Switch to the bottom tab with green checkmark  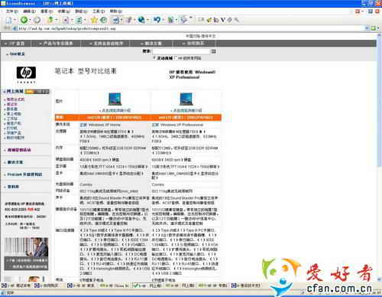[x=147, y=286]
